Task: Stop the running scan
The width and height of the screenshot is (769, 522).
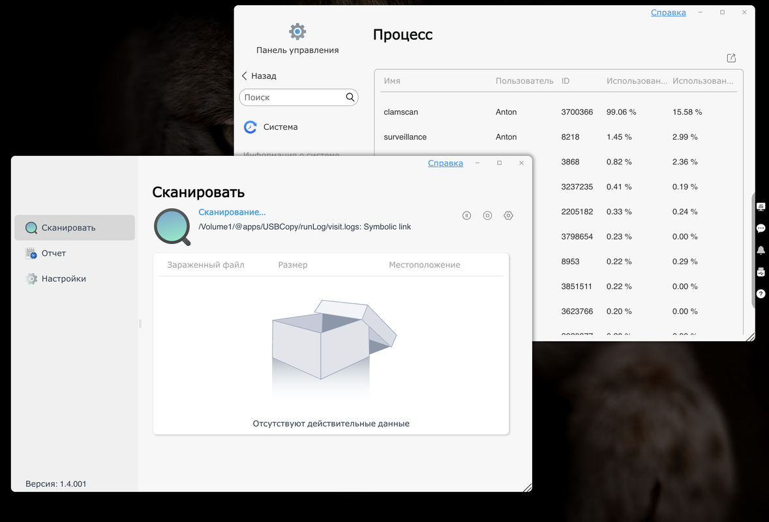Action: coord(487,215)
